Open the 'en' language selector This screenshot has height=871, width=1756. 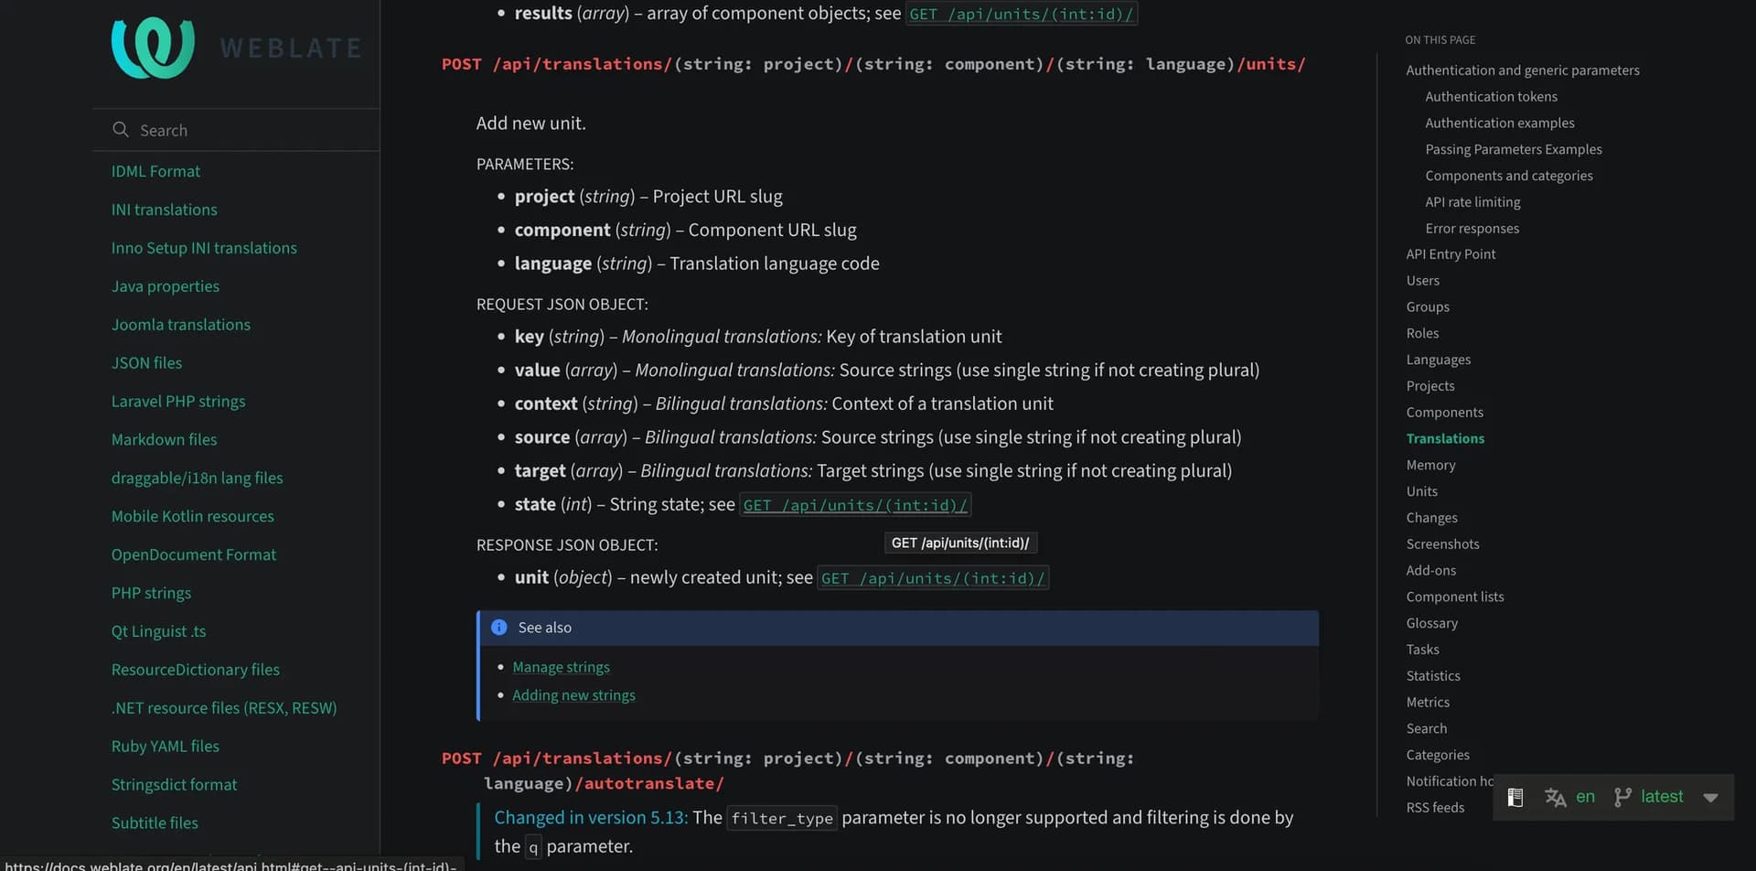point(1585,797)
